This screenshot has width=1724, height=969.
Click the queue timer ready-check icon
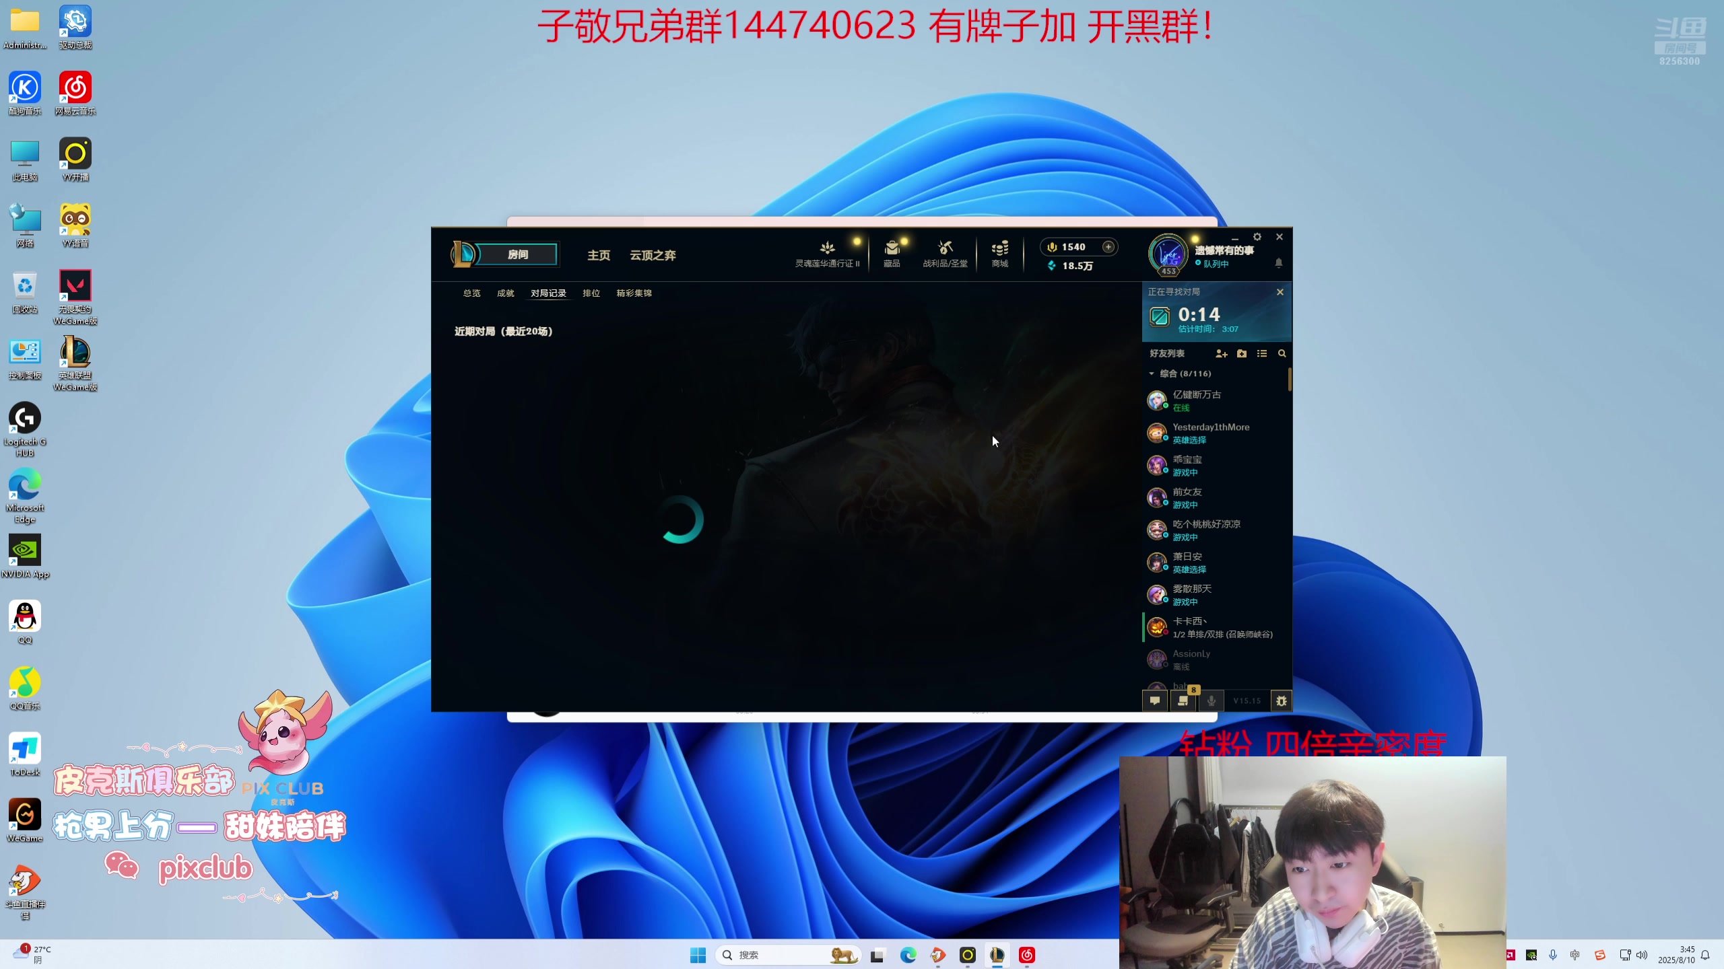coord(1160,316)
